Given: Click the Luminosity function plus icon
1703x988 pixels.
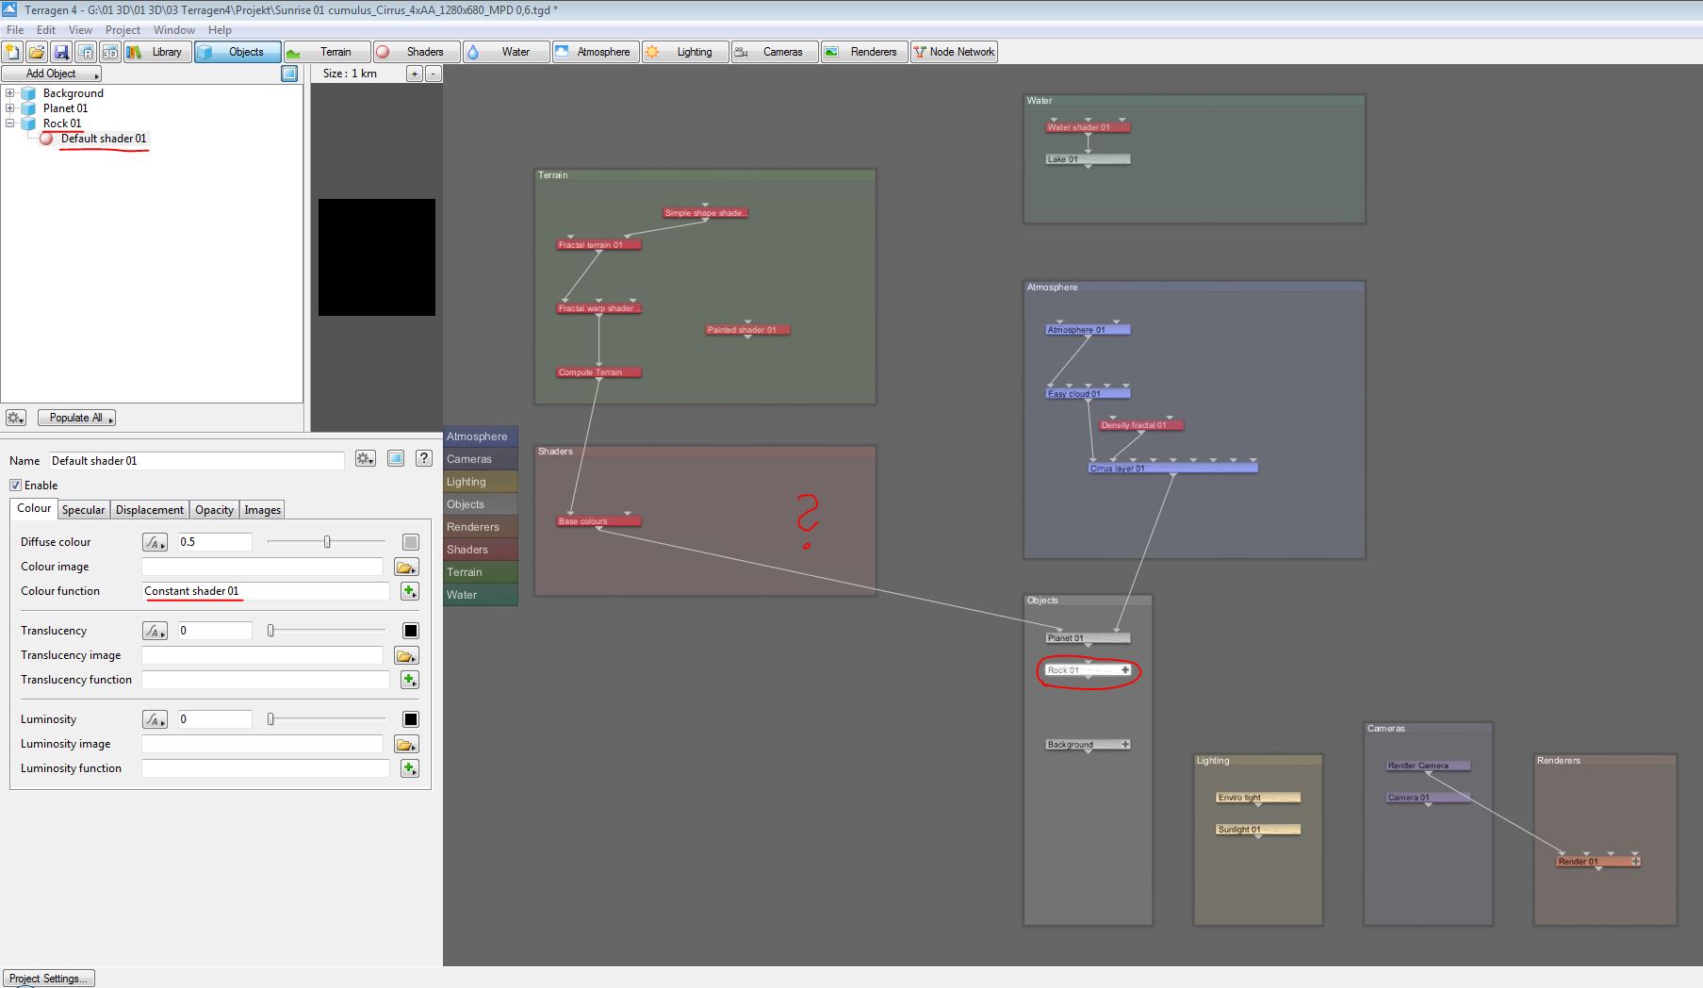Looking at the screenshot, I should tap(409, 768).
